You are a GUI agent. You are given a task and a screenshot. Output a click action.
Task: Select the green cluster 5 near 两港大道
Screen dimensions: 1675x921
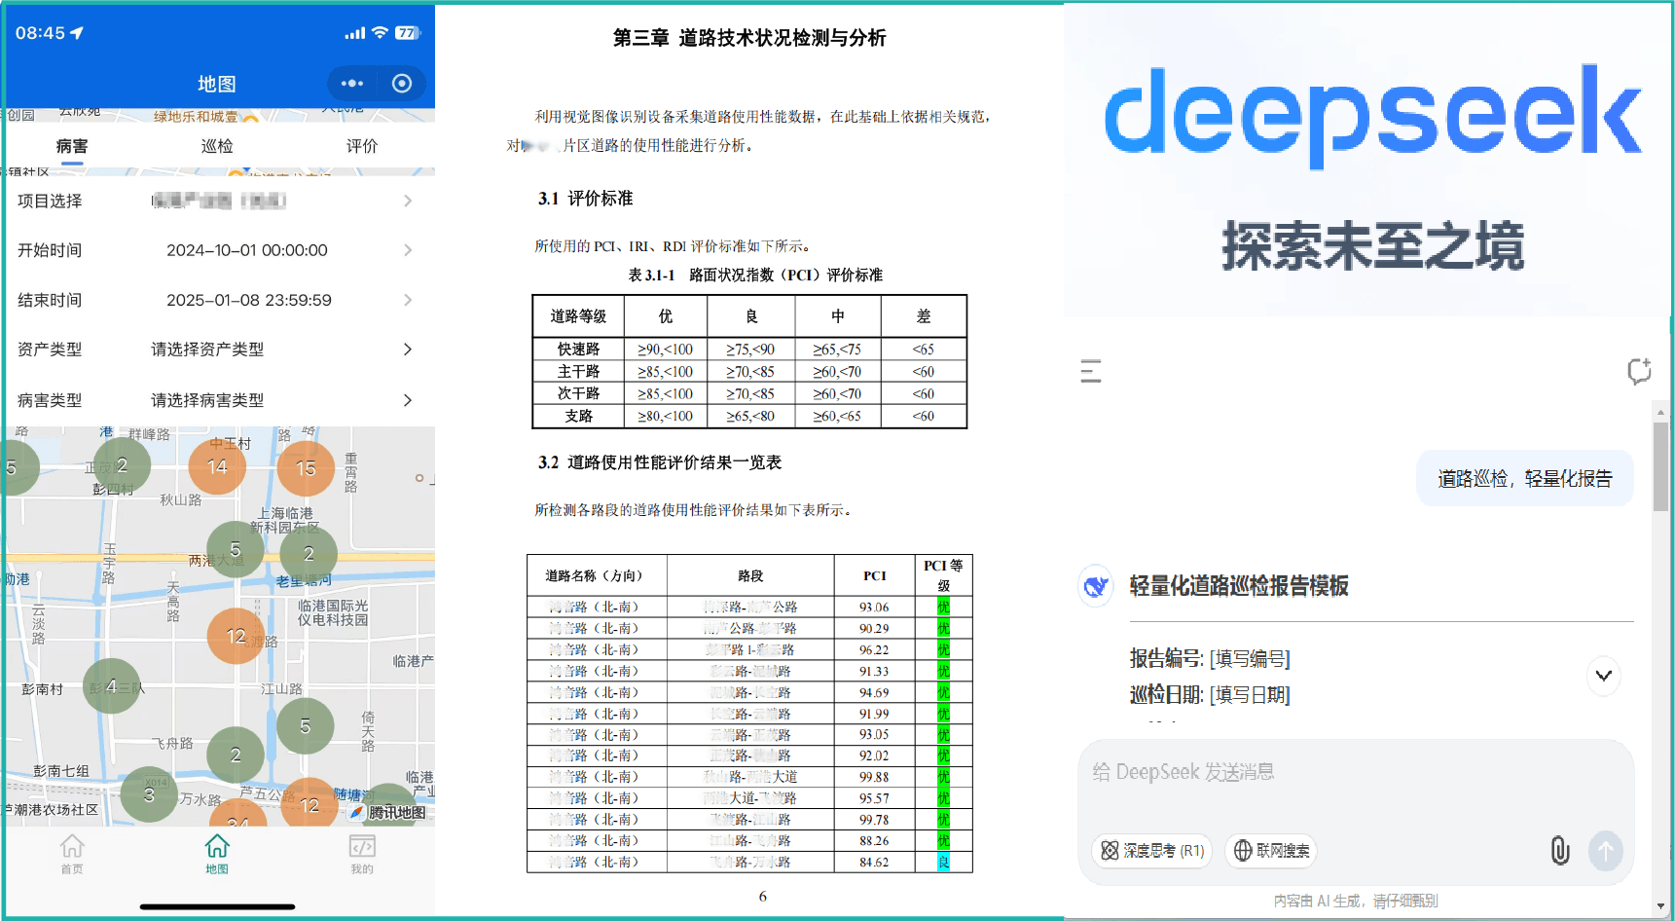coord(236,550)
